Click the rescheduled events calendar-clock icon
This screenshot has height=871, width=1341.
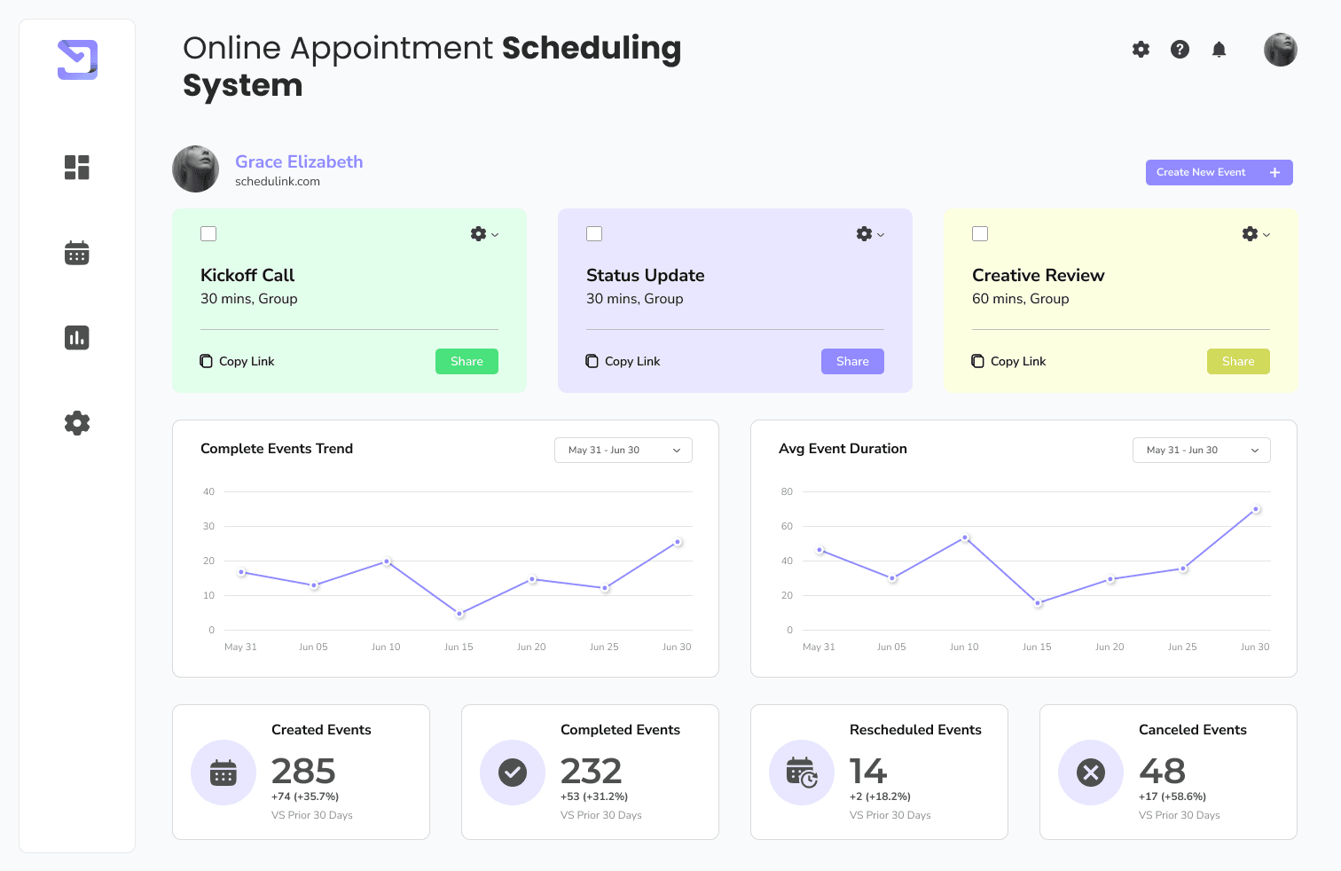[802, 773]
